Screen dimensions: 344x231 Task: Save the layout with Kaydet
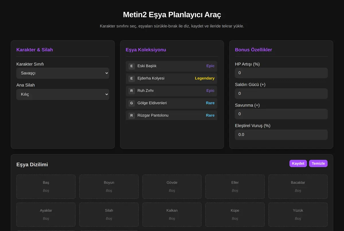click(x=298, y=163)
